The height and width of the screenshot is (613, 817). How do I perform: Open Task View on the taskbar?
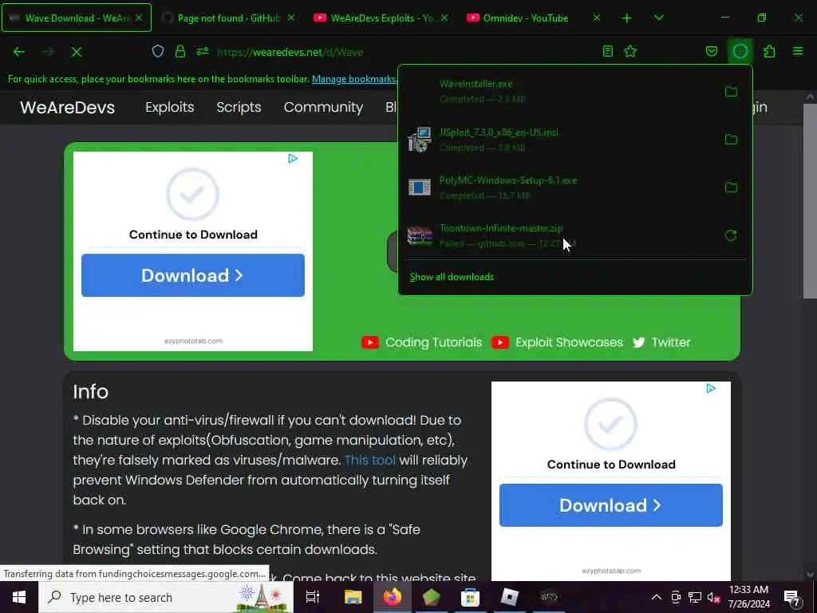(312, 597)
